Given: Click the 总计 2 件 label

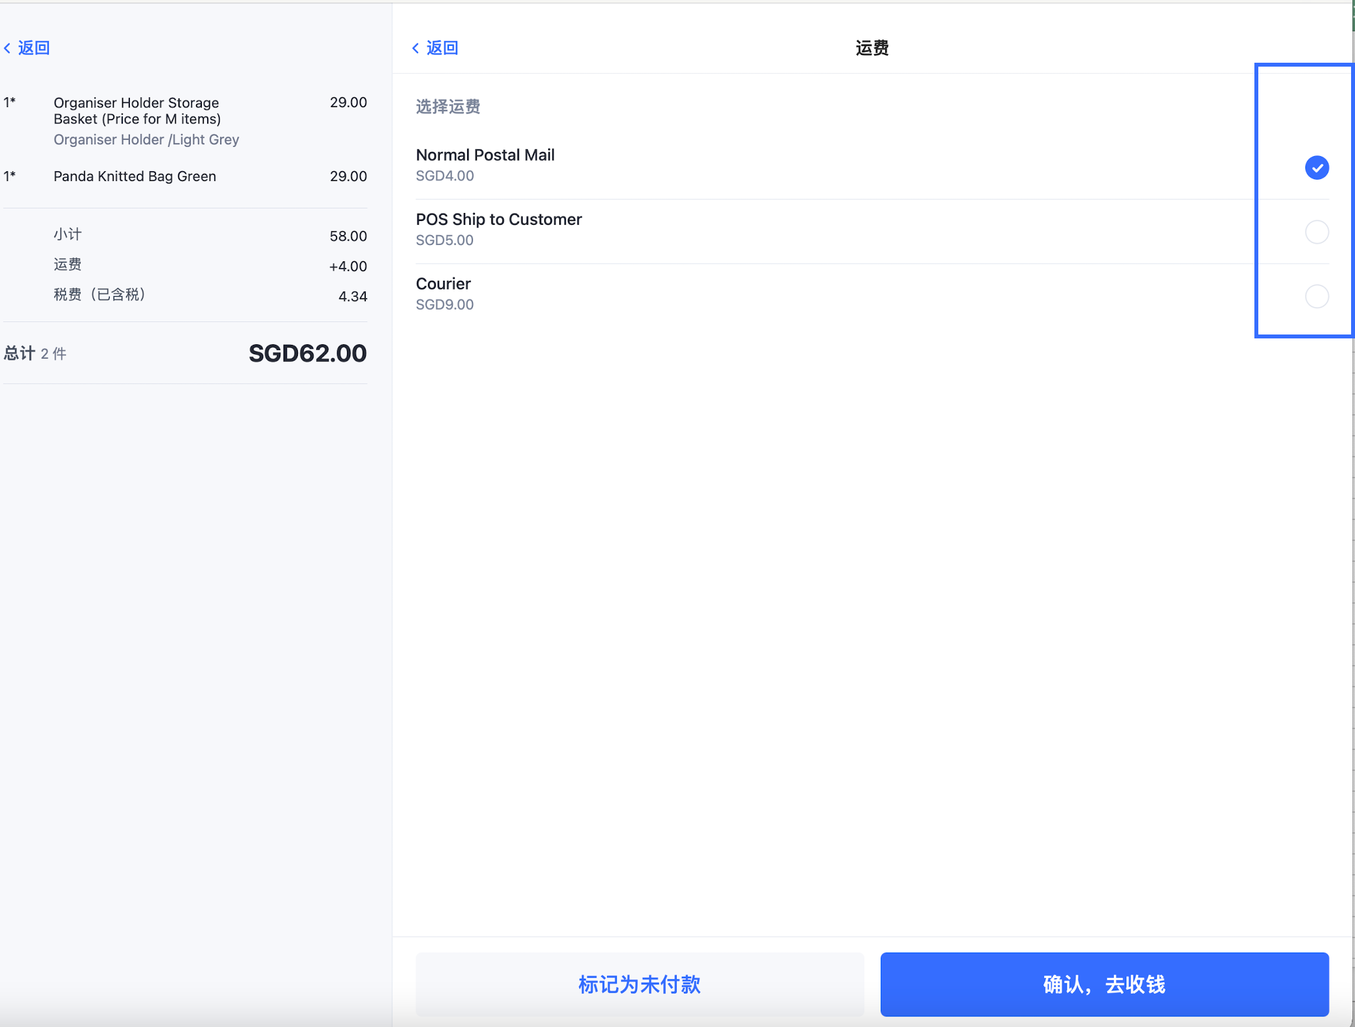Looking at the screenshot, I should 35,353.
